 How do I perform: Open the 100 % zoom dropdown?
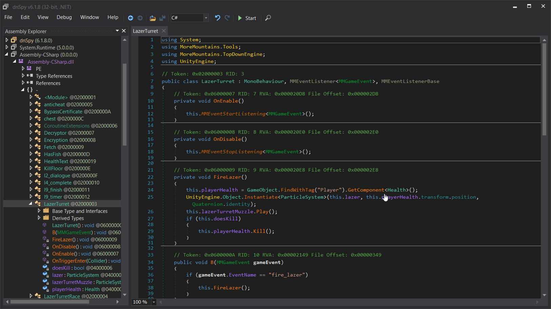tap(154, 302)
